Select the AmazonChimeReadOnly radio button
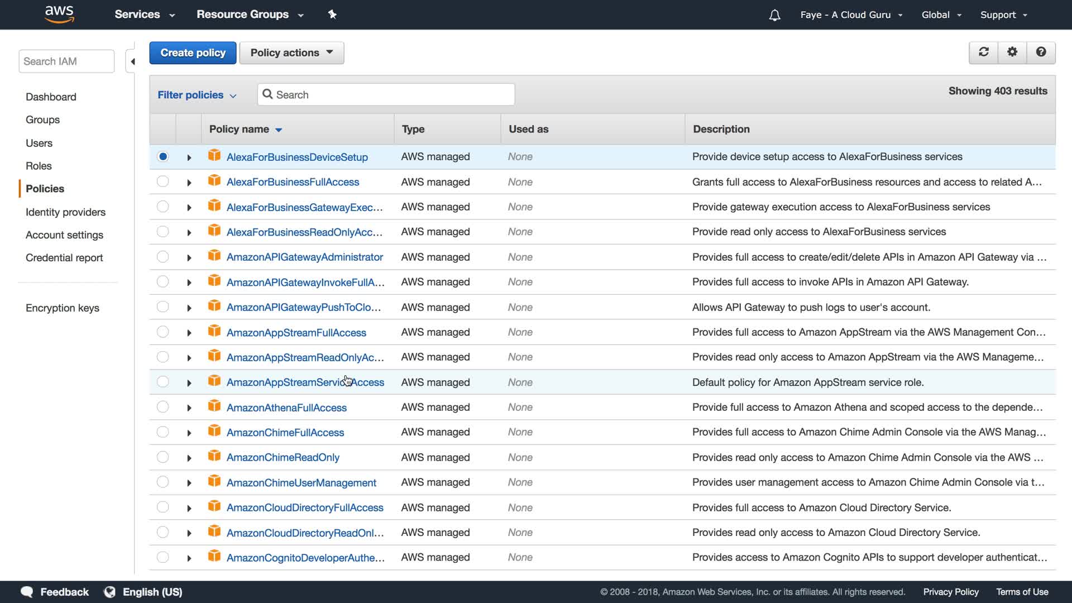The image size is (1072, 603). 162,457
